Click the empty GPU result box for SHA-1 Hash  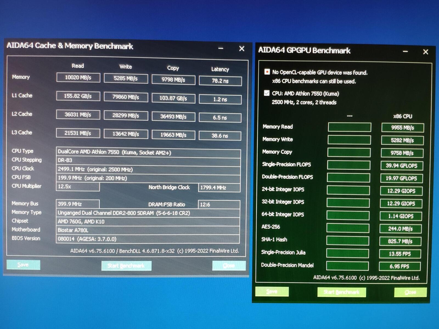tap(348, 241)
